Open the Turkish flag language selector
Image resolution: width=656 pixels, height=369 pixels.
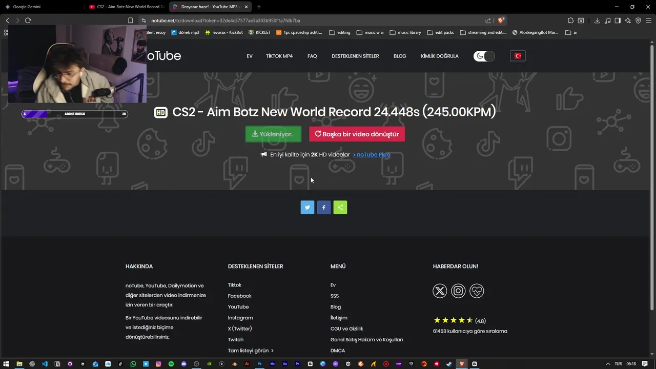[x=518, y=56]
